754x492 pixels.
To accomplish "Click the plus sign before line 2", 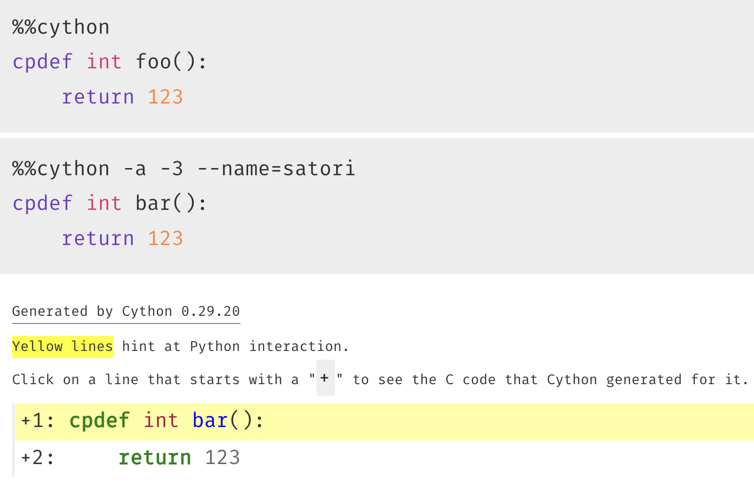I will point(26,458).
